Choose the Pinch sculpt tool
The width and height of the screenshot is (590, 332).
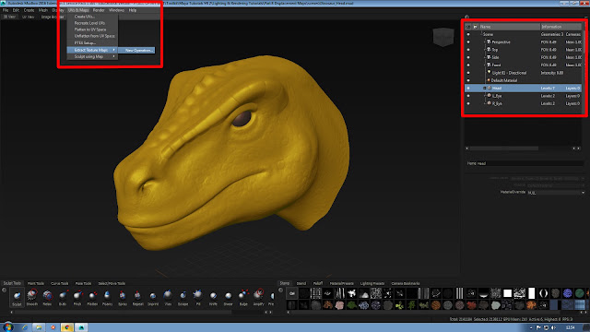tap(77, 295)
